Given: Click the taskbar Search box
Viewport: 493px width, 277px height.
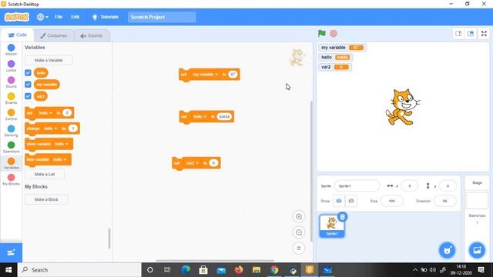Looking at the screenshot, I should click(x=79, y=270).
